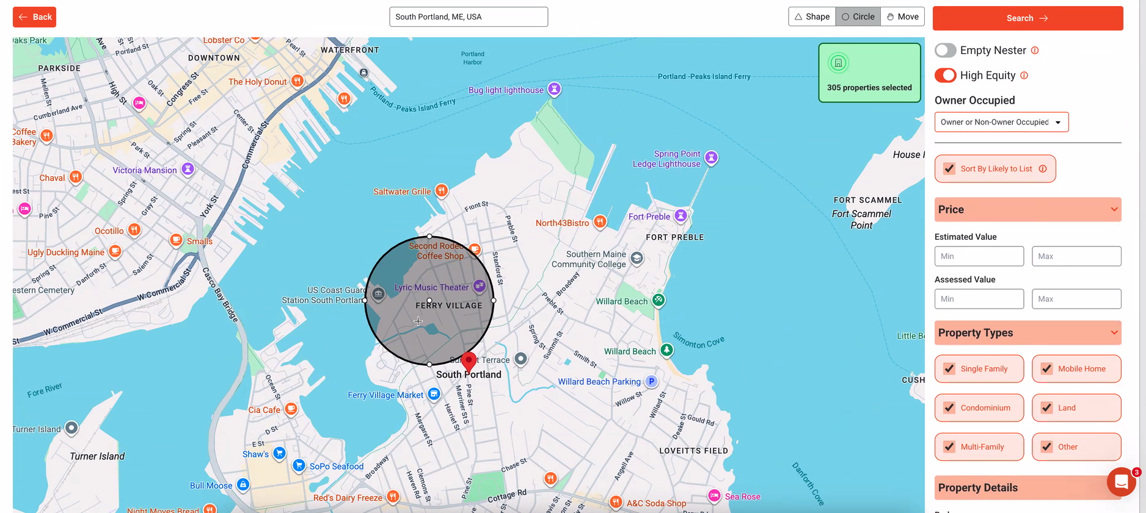Click the Willard Beach park pin
Screen dimensions: 1146x513
(658, 300)
